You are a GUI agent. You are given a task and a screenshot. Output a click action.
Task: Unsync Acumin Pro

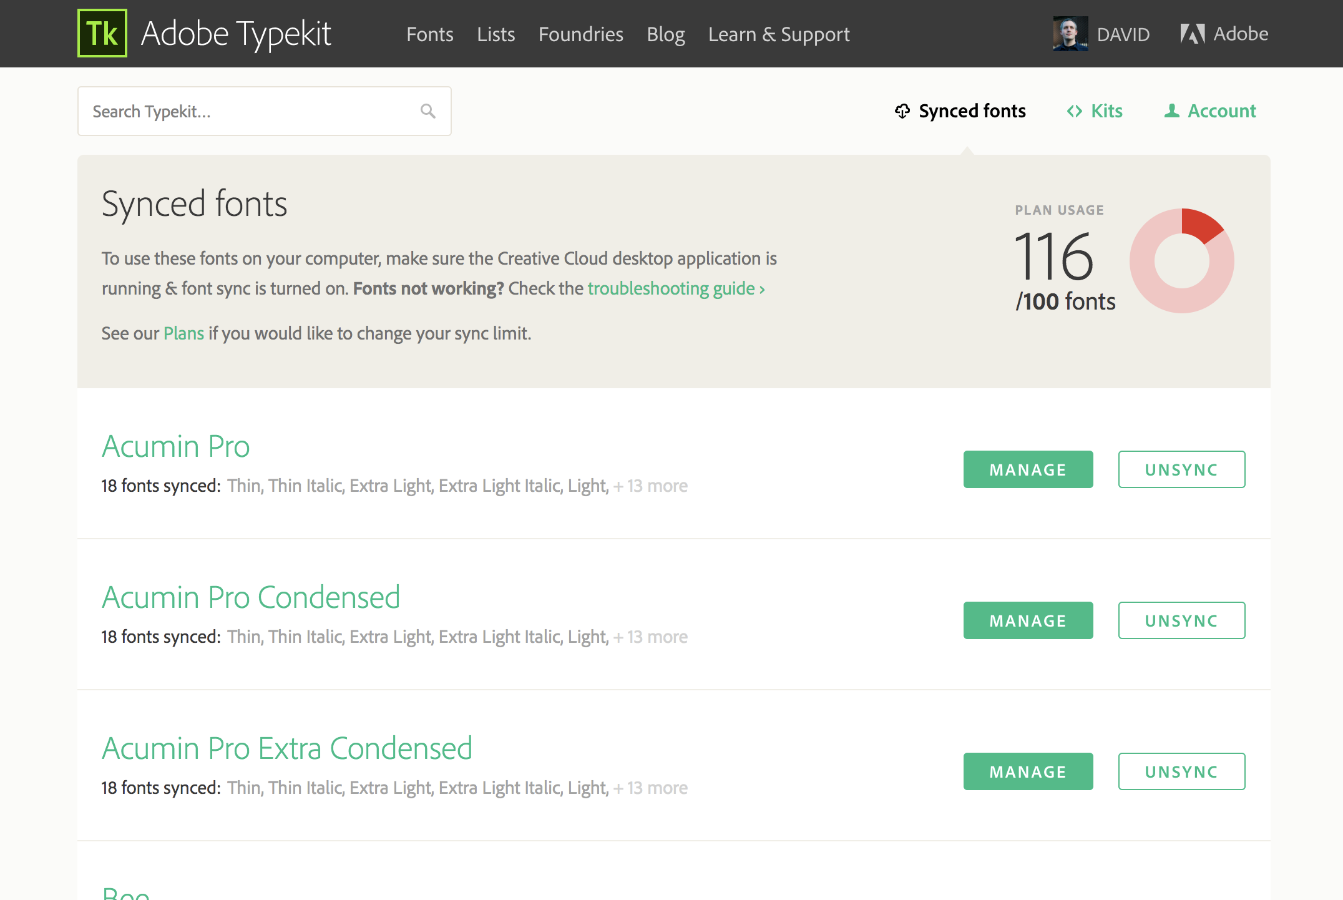click(x=1182, y=469)
